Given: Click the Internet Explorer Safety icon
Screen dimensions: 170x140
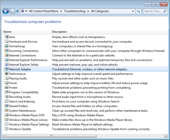Looking at the screenshot, I should [6, 64].
